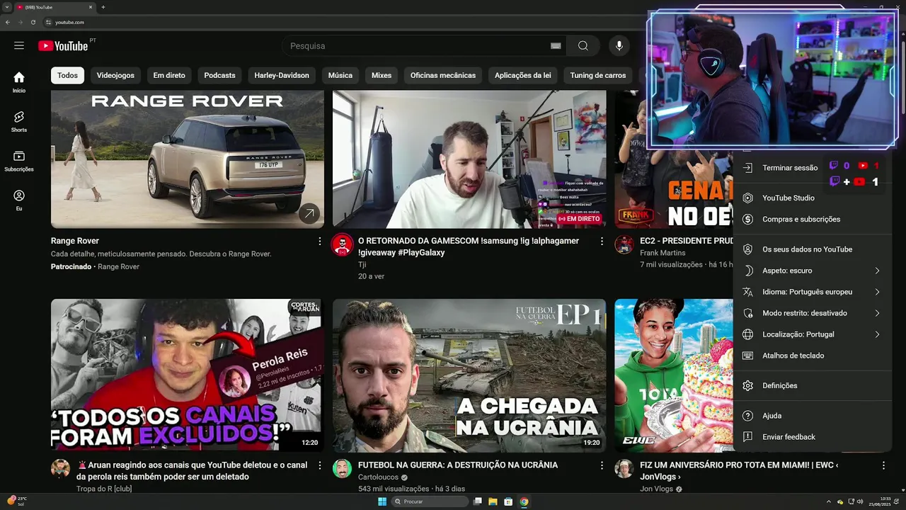
Task: Click the magnifier search button
Action: click(583, 46)
